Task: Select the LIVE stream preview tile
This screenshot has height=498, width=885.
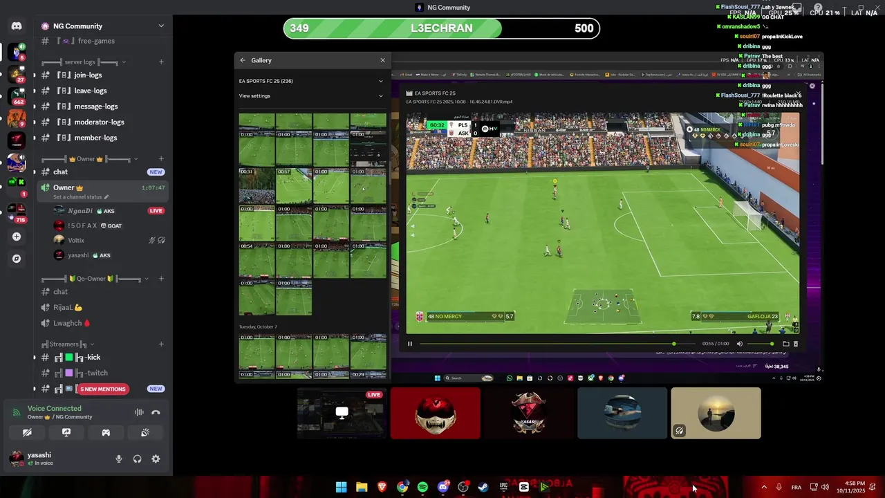Action: [x=342, y=413]
